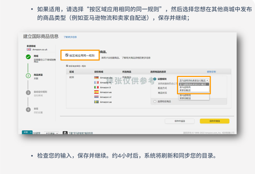Image resolution: width=255 pixels, height=174 pixels.
Task: Click the Amazon.co.uk source marketplace text
Action: pyautogui.click(x=40, y=50)
